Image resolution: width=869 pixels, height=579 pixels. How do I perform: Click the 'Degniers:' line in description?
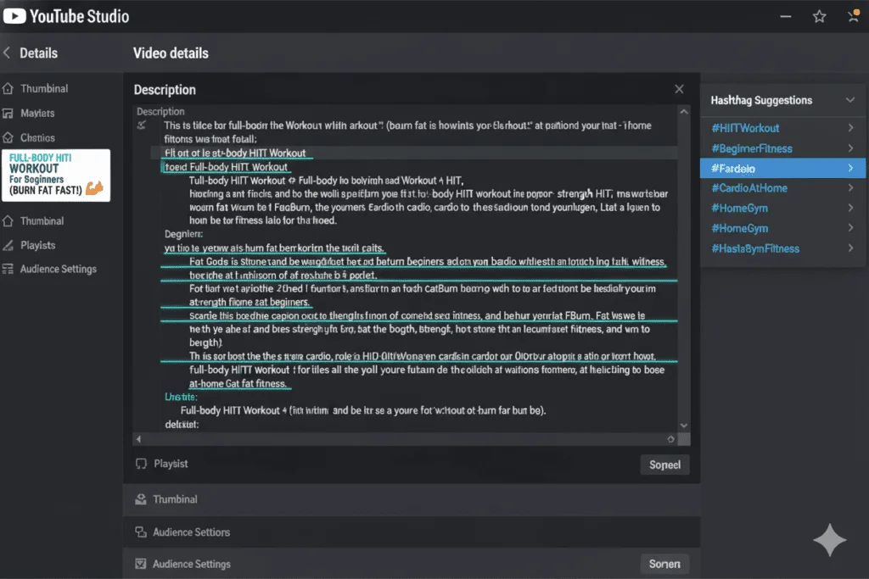click(x=183, y=234)
